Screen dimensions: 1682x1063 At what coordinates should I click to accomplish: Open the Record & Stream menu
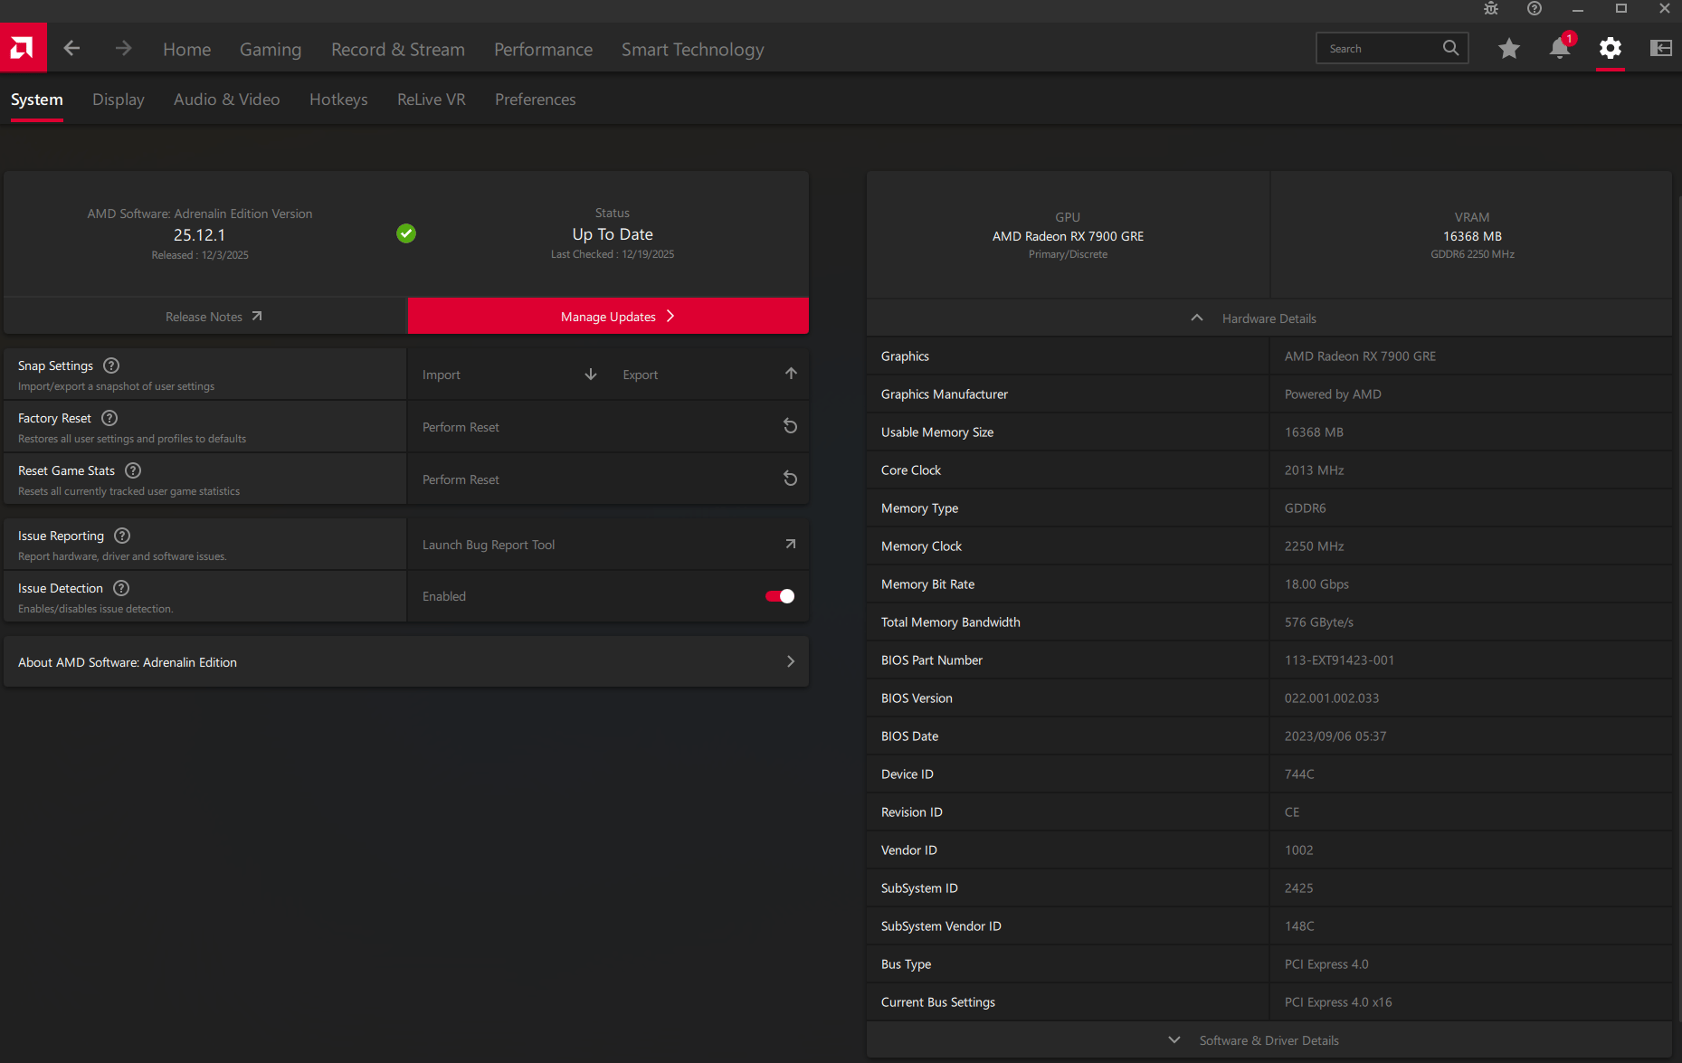[398, 50]
